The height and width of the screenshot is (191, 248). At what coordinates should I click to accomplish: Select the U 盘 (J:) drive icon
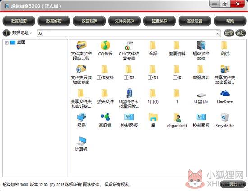pyautogui.click(x=201, y=98)
